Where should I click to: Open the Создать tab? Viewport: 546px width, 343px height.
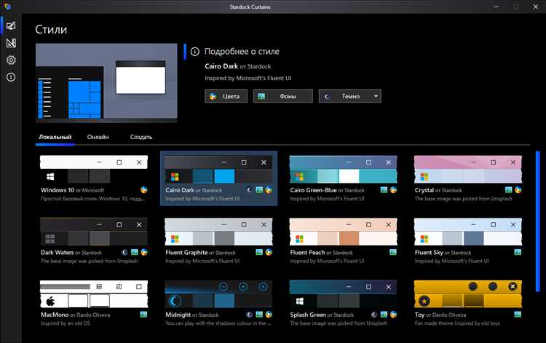click(x=141, y=137)
